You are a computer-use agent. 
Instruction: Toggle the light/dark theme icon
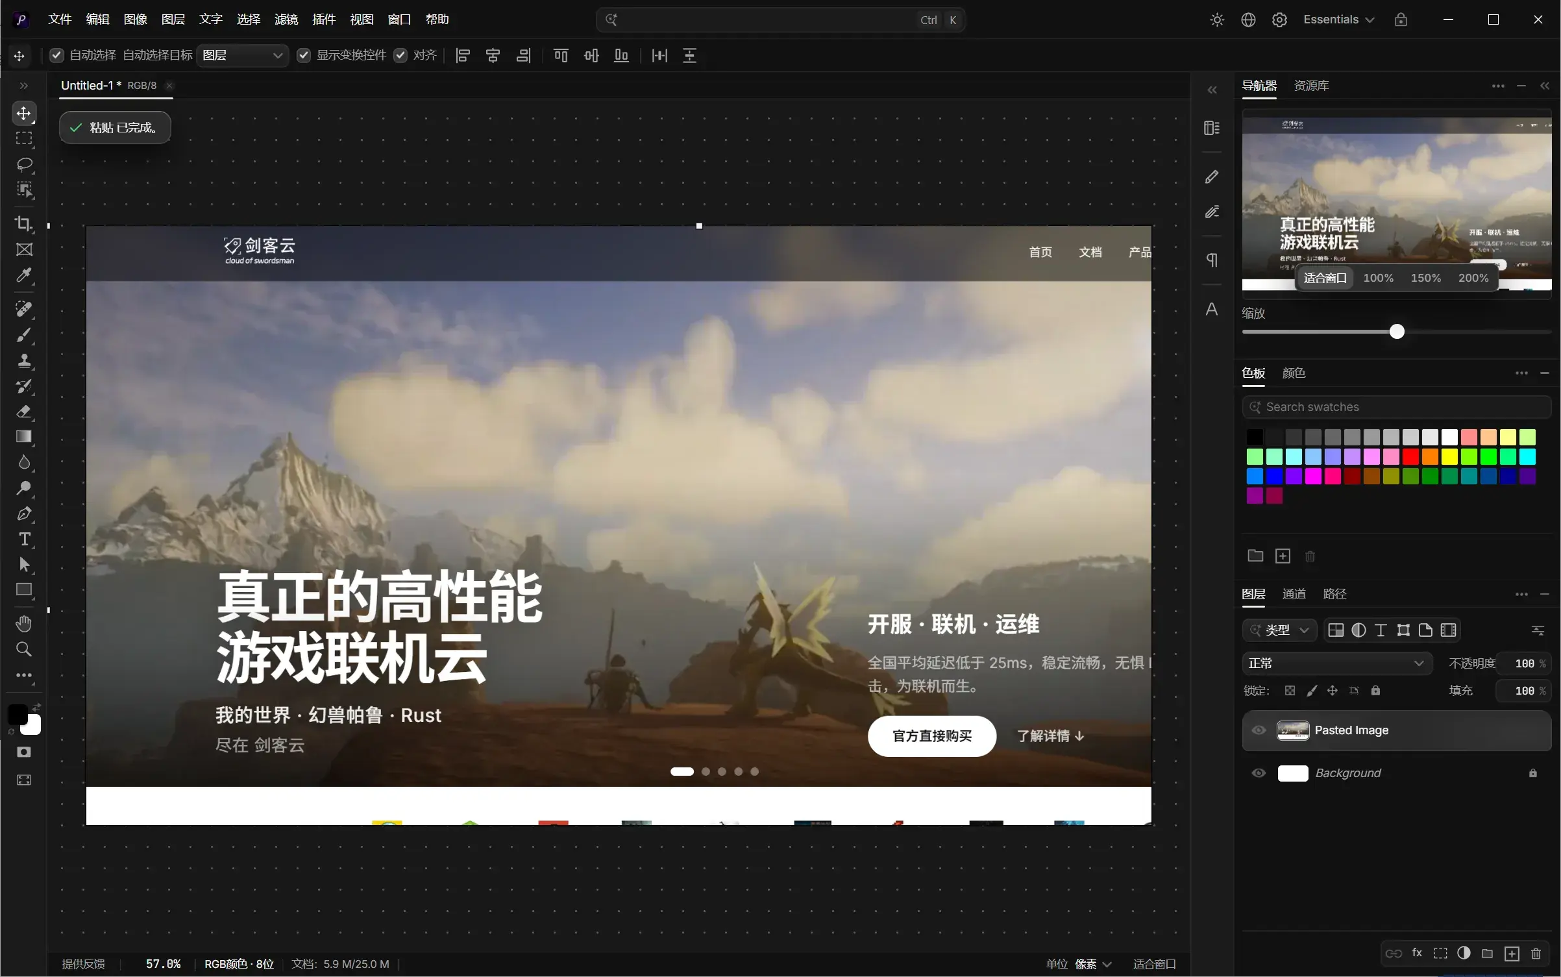(1217, 19)
